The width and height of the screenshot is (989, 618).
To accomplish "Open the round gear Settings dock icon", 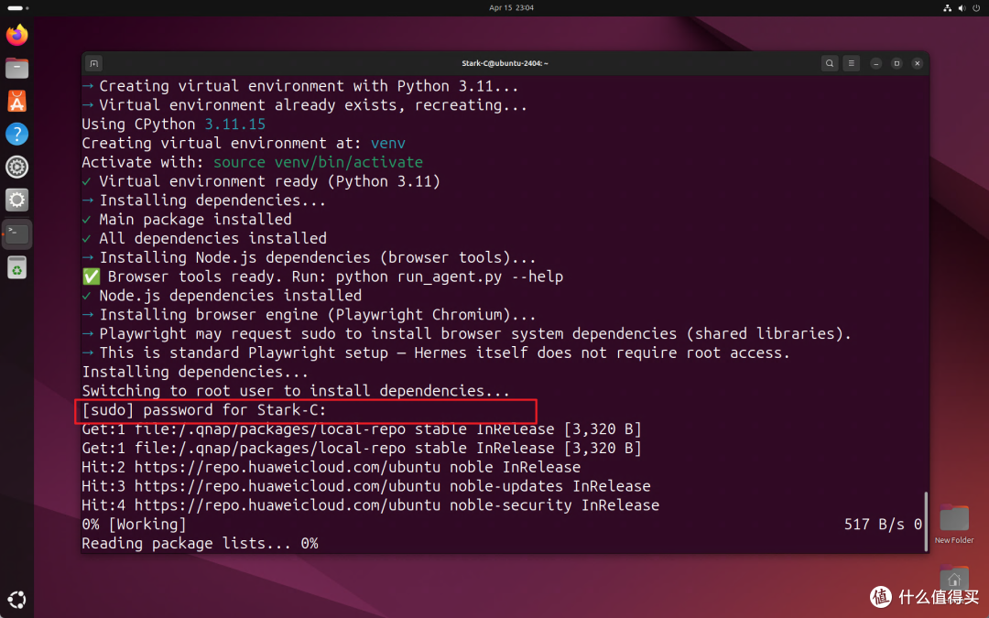I will [x=17, y=168].
